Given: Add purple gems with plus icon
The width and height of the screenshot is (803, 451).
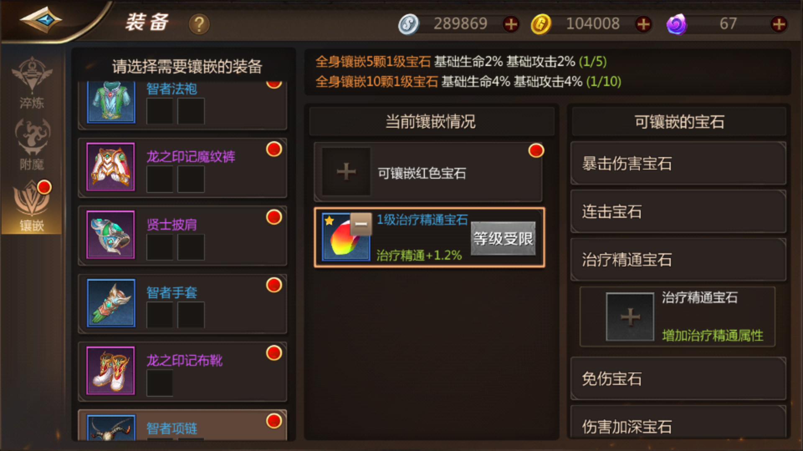Looking at the screenshot, I should click(779, 24).
